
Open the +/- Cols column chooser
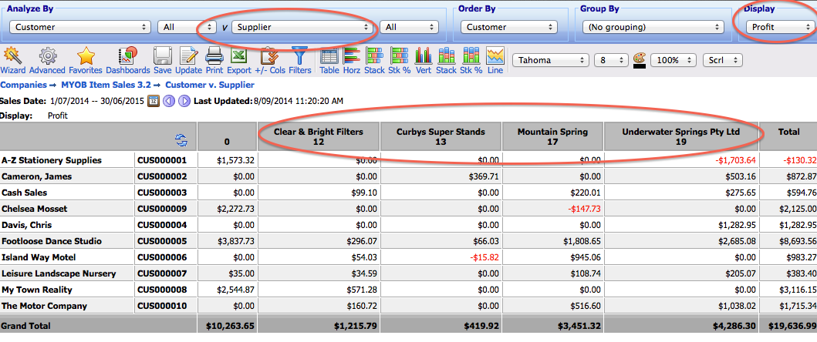[270, 60]
